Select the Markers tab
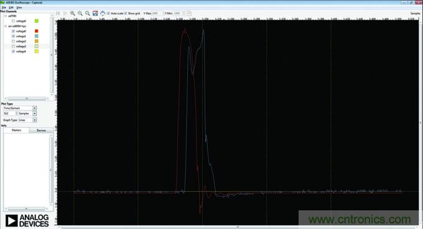Viewport: 423px width, 229px height. 16,130
